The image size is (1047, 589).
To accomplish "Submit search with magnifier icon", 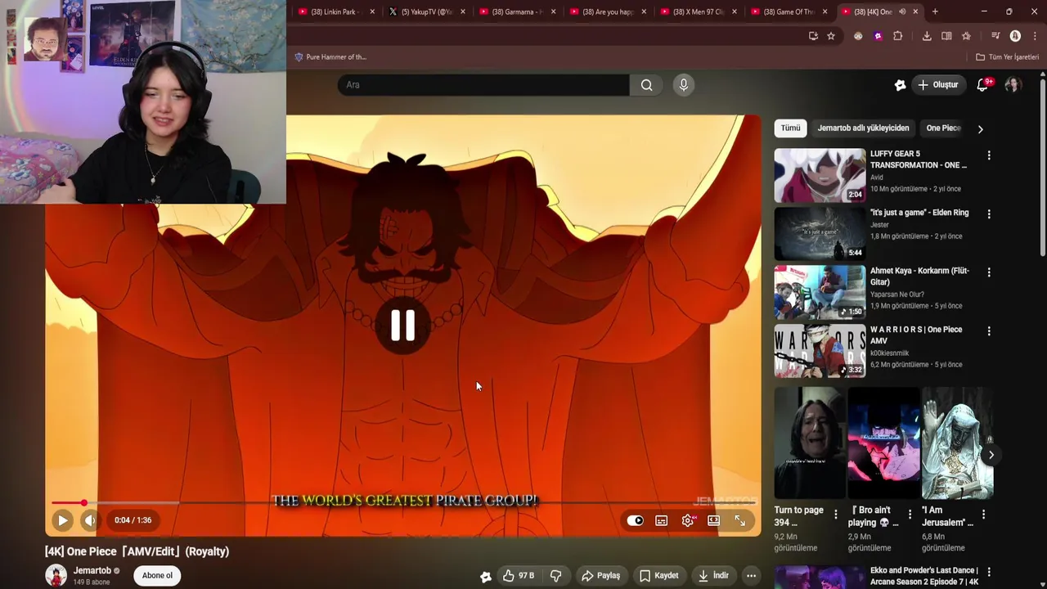I will pyautogui.click(x=646, y=84).
